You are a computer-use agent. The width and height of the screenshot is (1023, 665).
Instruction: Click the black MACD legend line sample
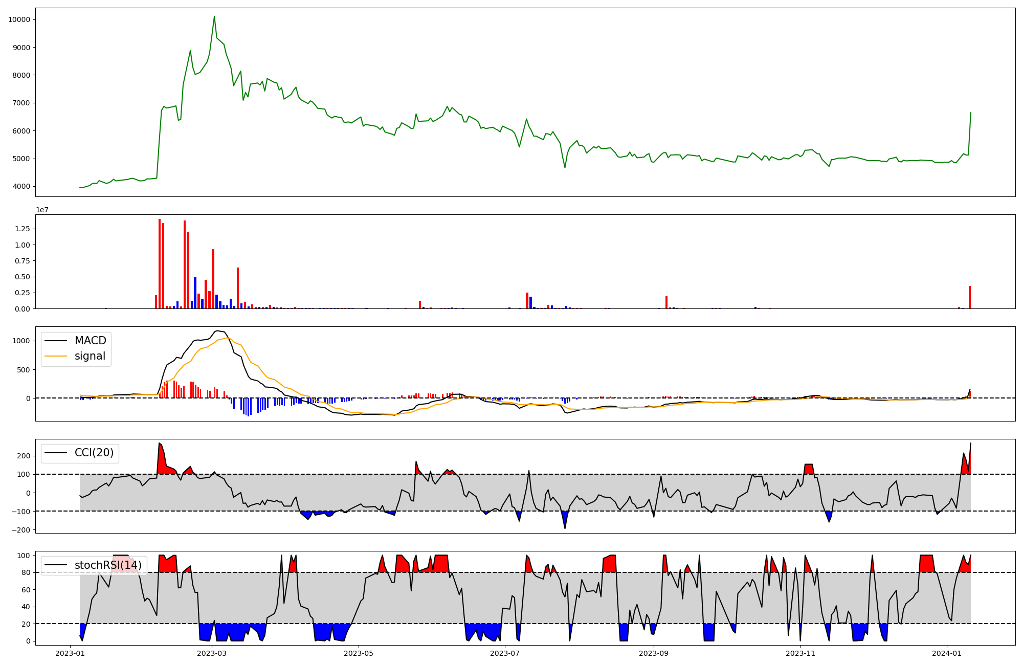pyautogui.click(x=56, y=341)
